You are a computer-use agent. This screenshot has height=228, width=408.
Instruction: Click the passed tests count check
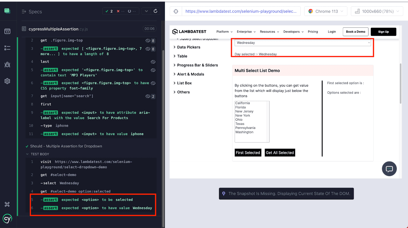(109, 11)
